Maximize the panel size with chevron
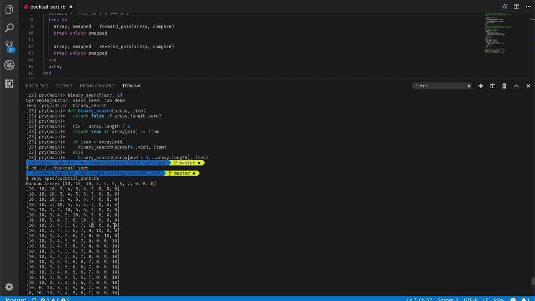Image resolution: width=535 pixels, height=301 pixels. click(x=516, y=86)
